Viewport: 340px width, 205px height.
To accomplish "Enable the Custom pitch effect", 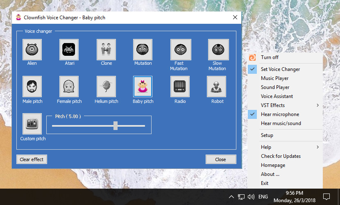I will click(x=32, y=124).
